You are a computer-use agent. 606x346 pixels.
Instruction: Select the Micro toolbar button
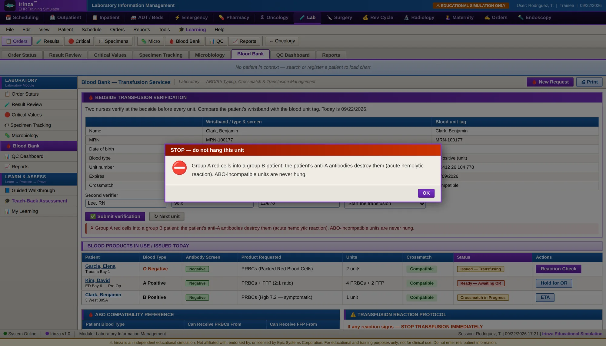click(x=151, y=41)
